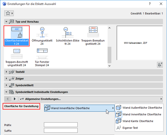The image size is (167, 135).
Task: Open the Allgemeine Einstellungen page dropdown
Action: point(91,99)
